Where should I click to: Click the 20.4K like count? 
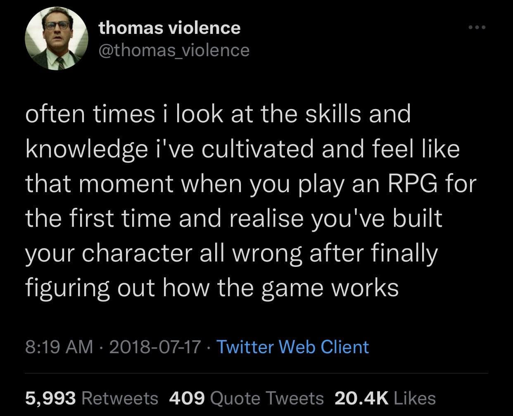click(361, 398)
